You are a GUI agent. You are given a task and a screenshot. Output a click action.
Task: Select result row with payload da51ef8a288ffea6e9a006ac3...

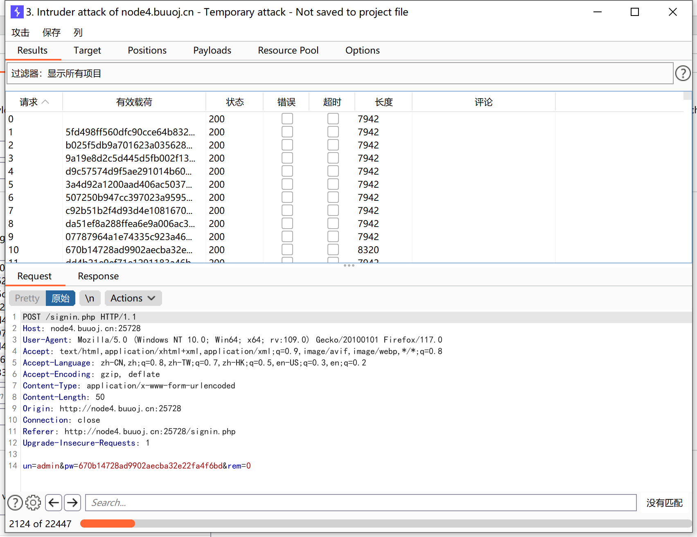345,223
